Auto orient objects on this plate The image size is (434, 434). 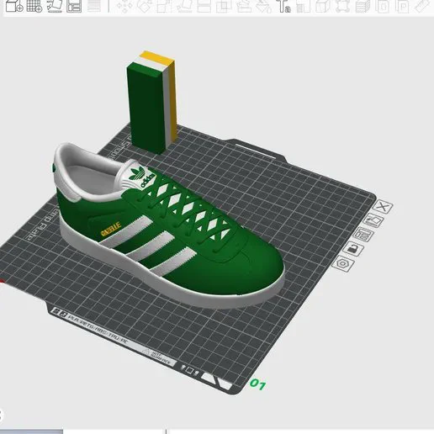click(373, 220)
